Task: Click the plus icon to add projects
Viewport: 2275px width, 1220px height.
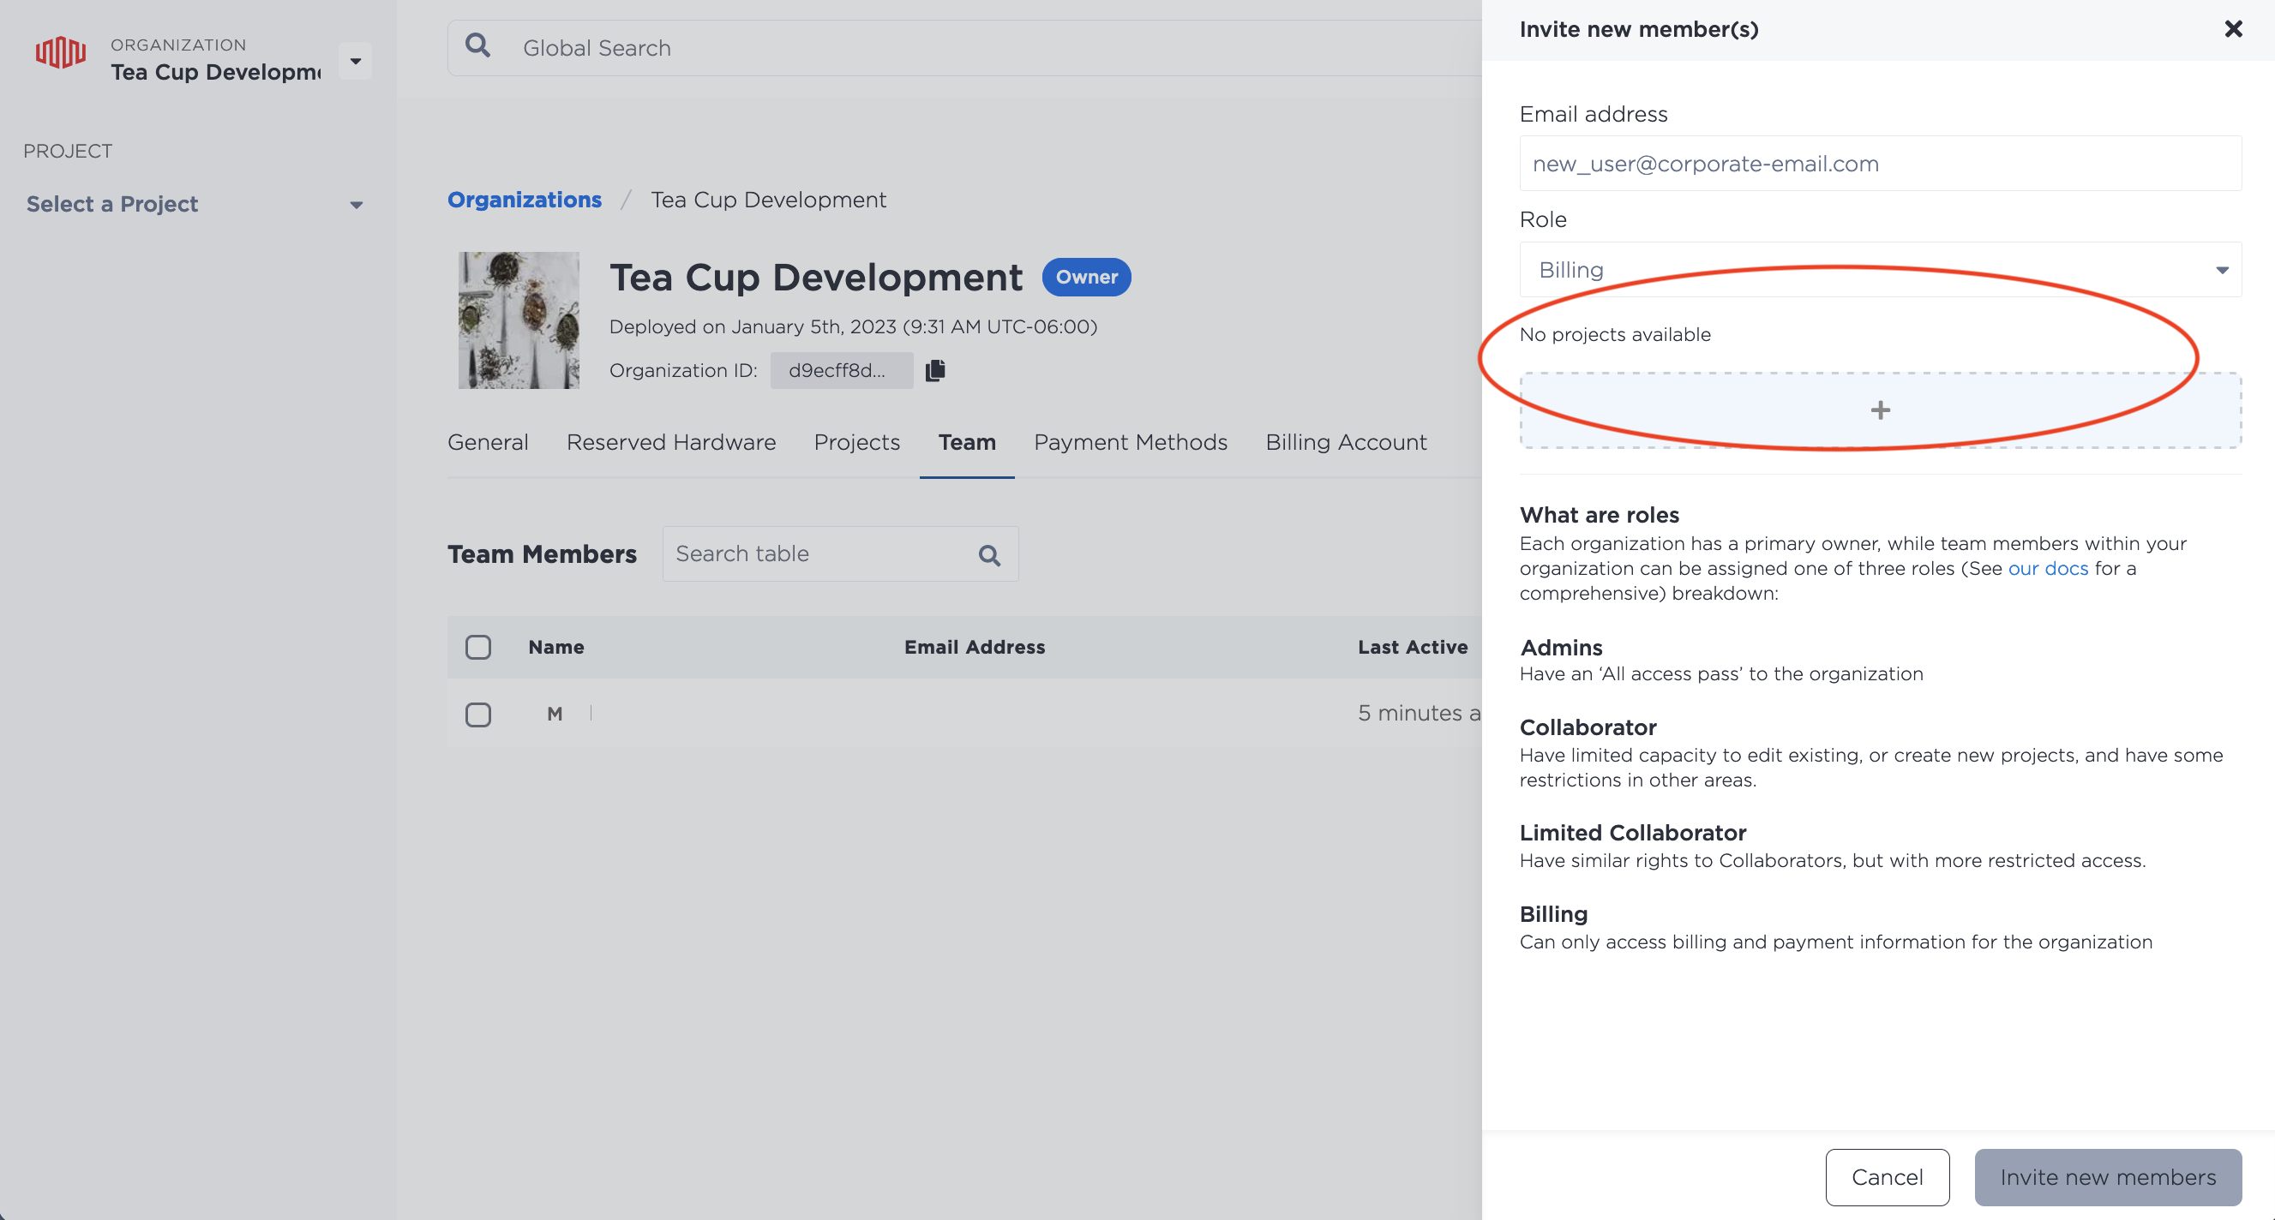Action: tap(1880, 410)
